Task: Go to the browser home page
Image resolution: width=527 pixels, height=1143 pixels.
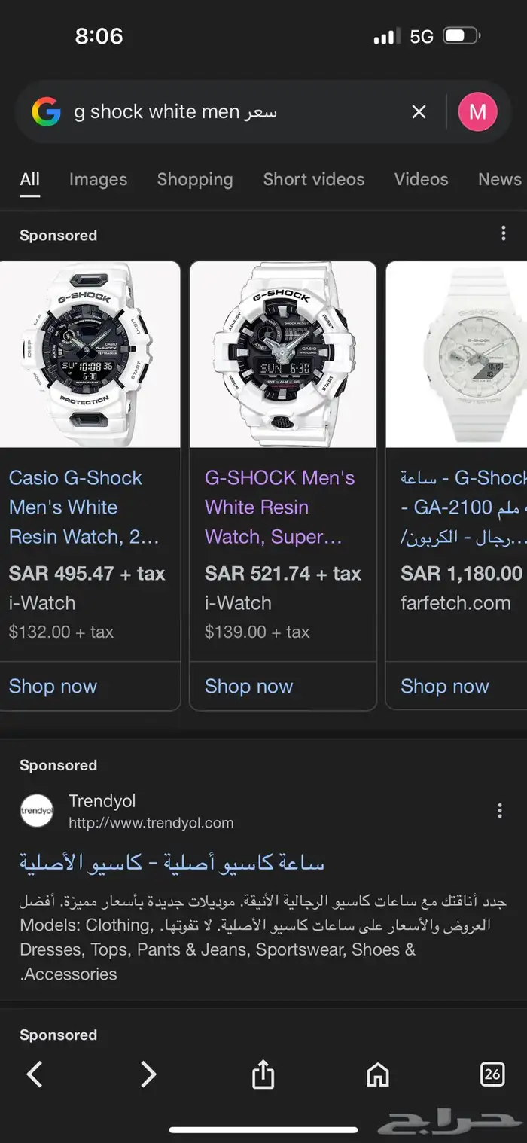Action: [x=377, y=1074]
